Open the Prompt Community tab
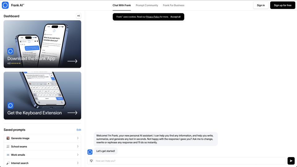 [x=147, y=5]
